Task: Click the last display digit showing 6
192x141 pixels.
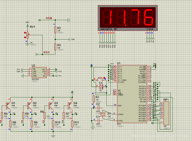Action: (x=149, y=18)
